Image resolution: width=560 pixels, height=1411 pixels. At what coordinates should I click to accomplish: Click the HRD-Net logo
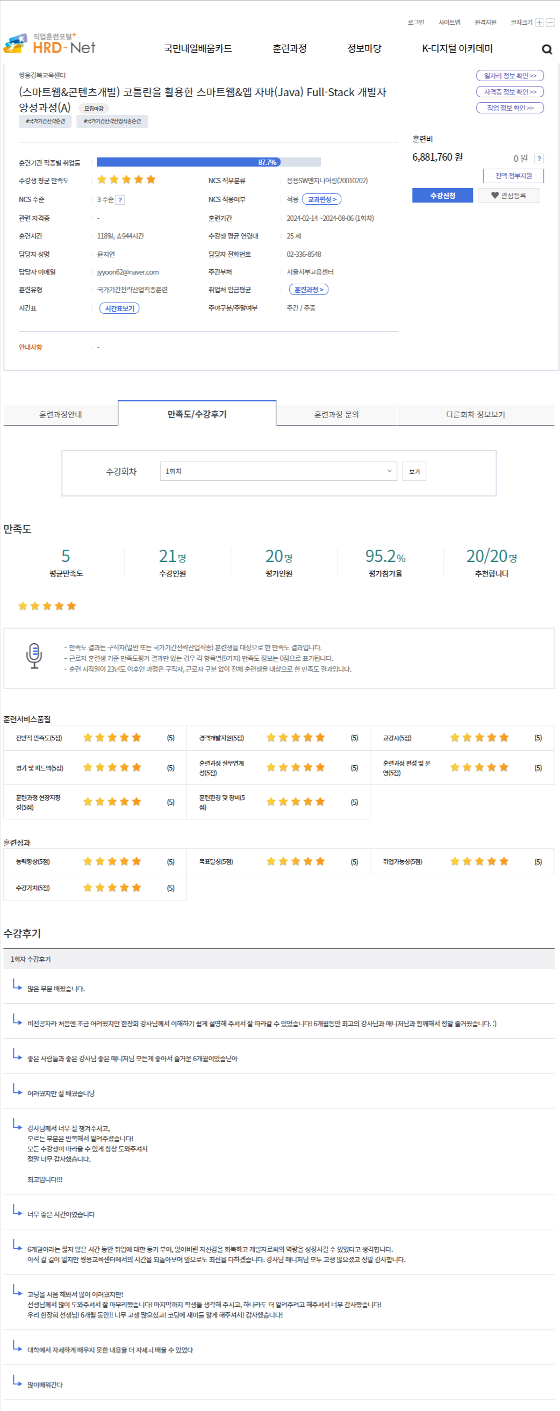click(x=50, y=44)
